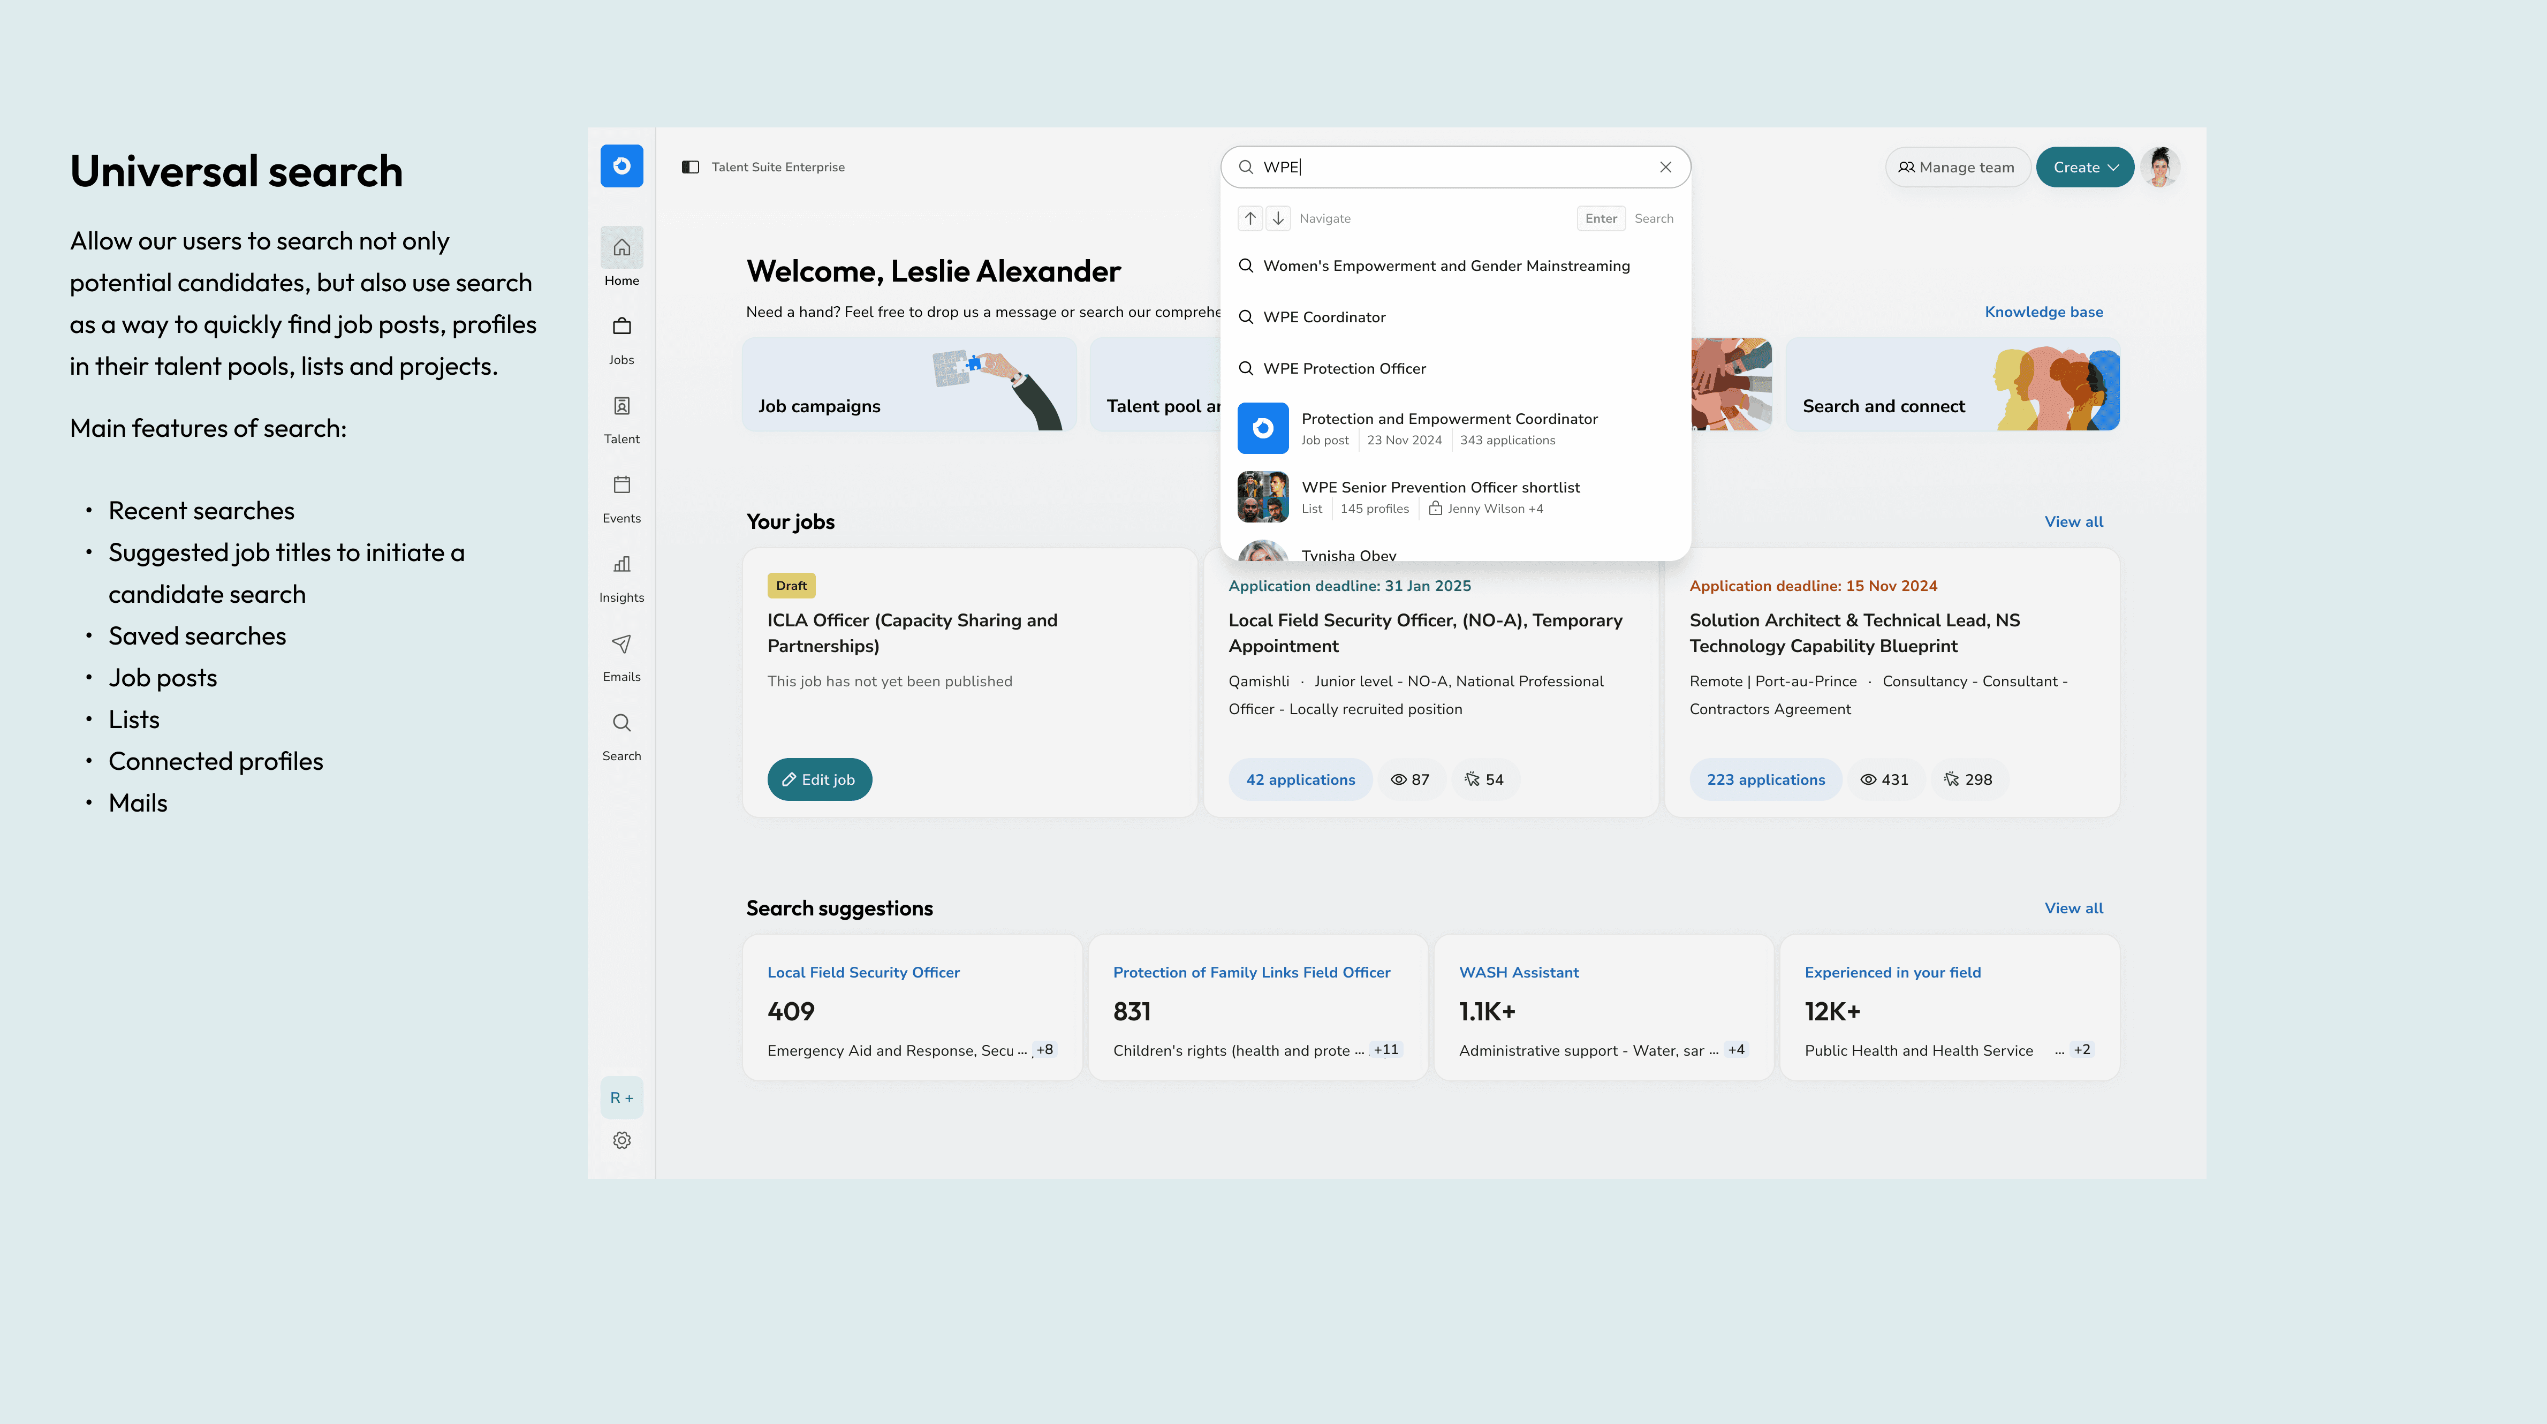Open Emails paper plane icon
The width and height of the screenshot is (2547, 1424).
tap(621, 644)
